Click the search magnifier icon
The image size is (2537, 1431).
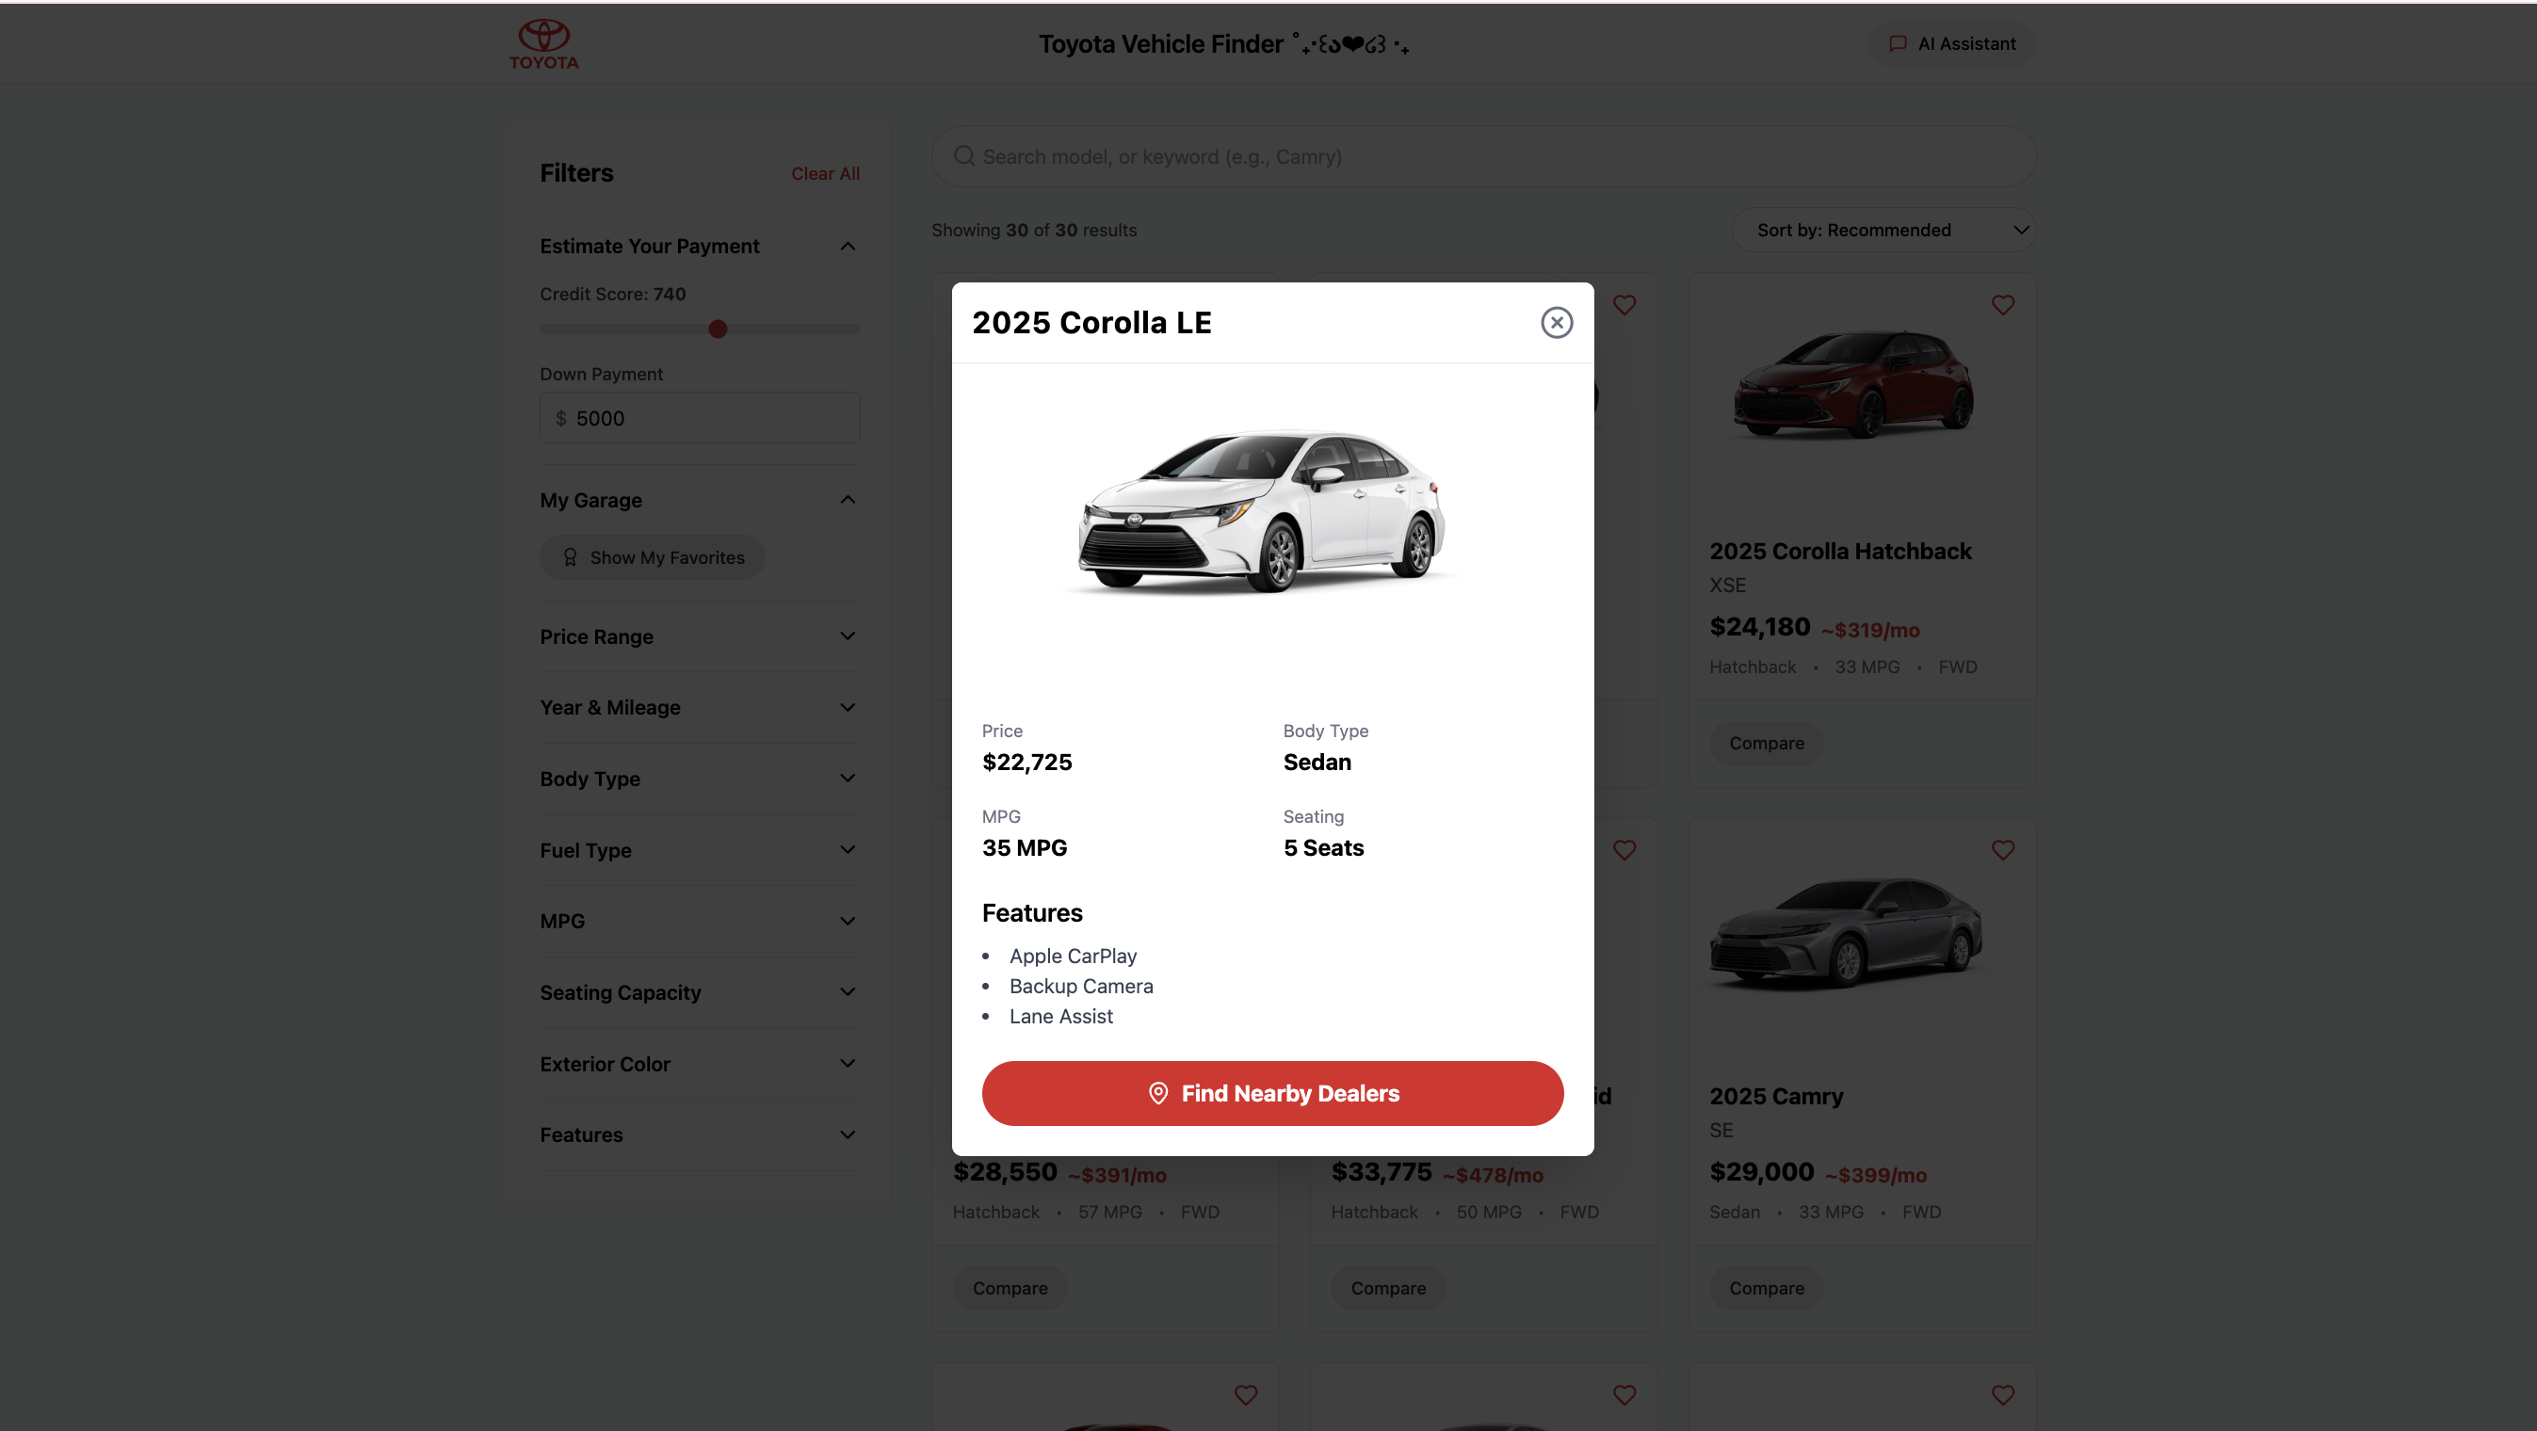[964, 156]
